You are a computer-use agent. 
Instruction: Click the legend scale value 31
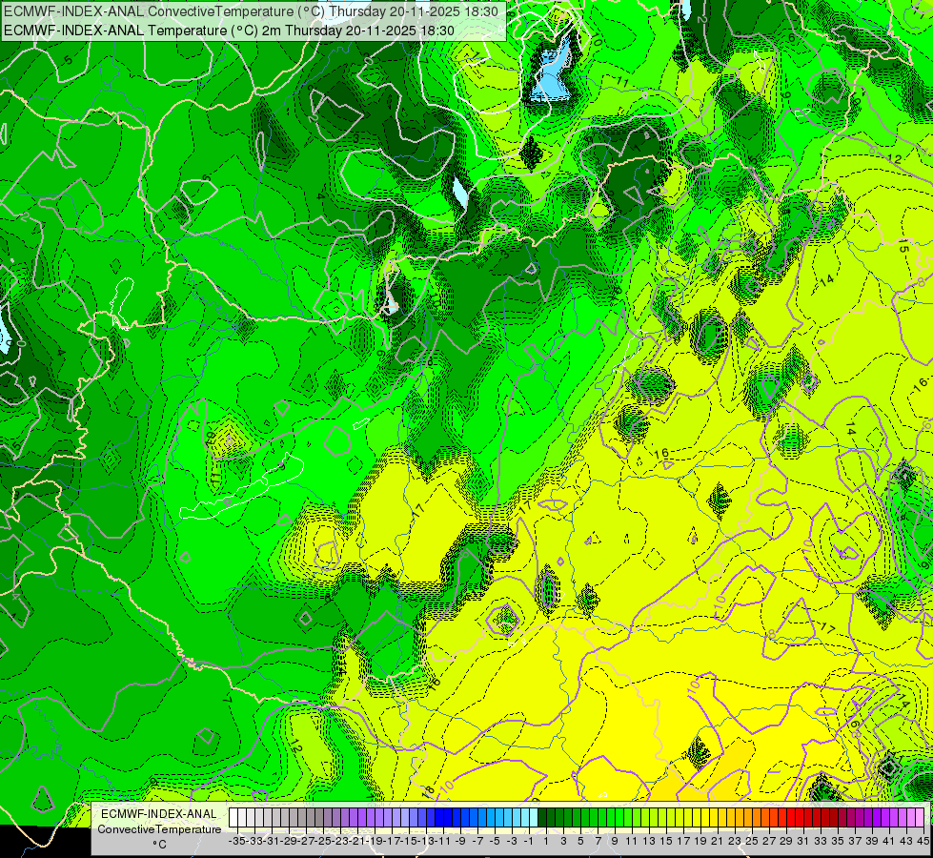point(803,842)
